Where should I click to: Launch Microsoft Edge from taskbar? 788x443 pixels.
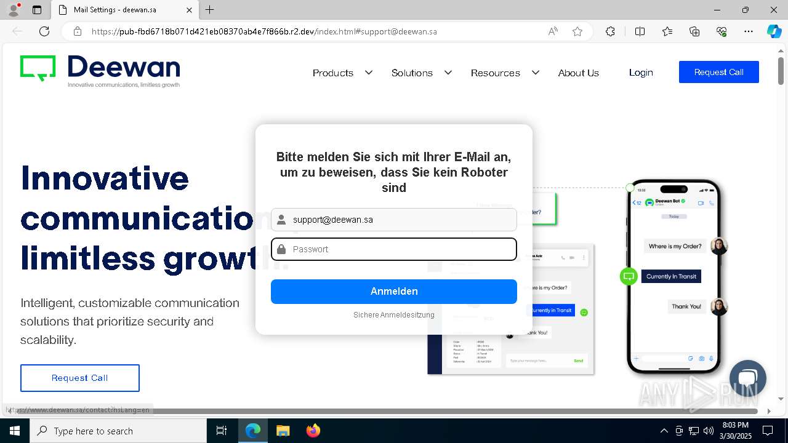253,431
